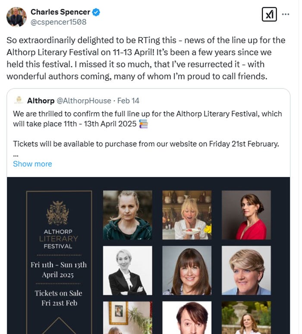Open the three-dot more options menu
Viewport: 302px width, 334px height.
click(x=286, y=14)
